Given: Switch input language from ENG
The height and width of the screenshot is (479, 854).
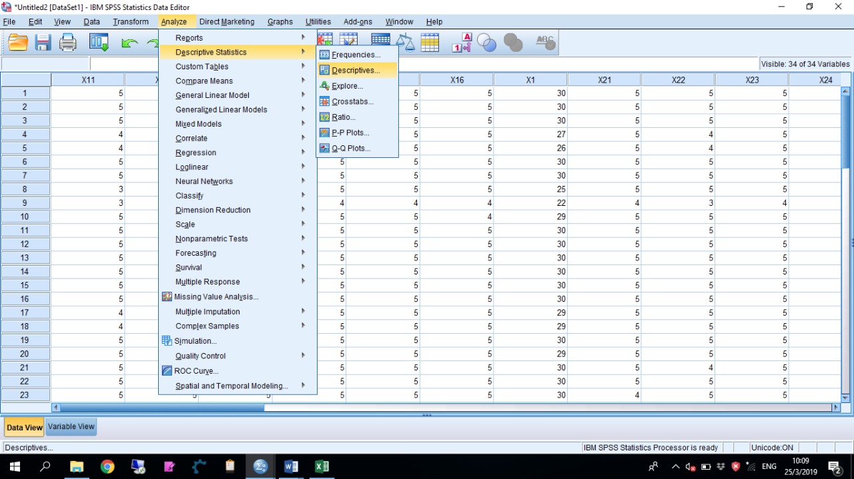Looking at the screenshot, I should click(769, 466).
